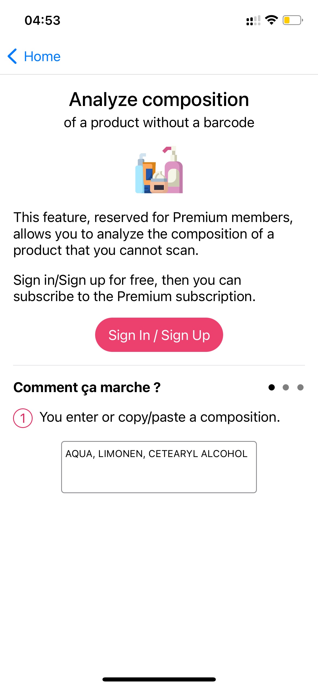Tap the "Analyze composition" title
Image resolution: width=318 pixels, height=688 pixels.
(159, 99)
